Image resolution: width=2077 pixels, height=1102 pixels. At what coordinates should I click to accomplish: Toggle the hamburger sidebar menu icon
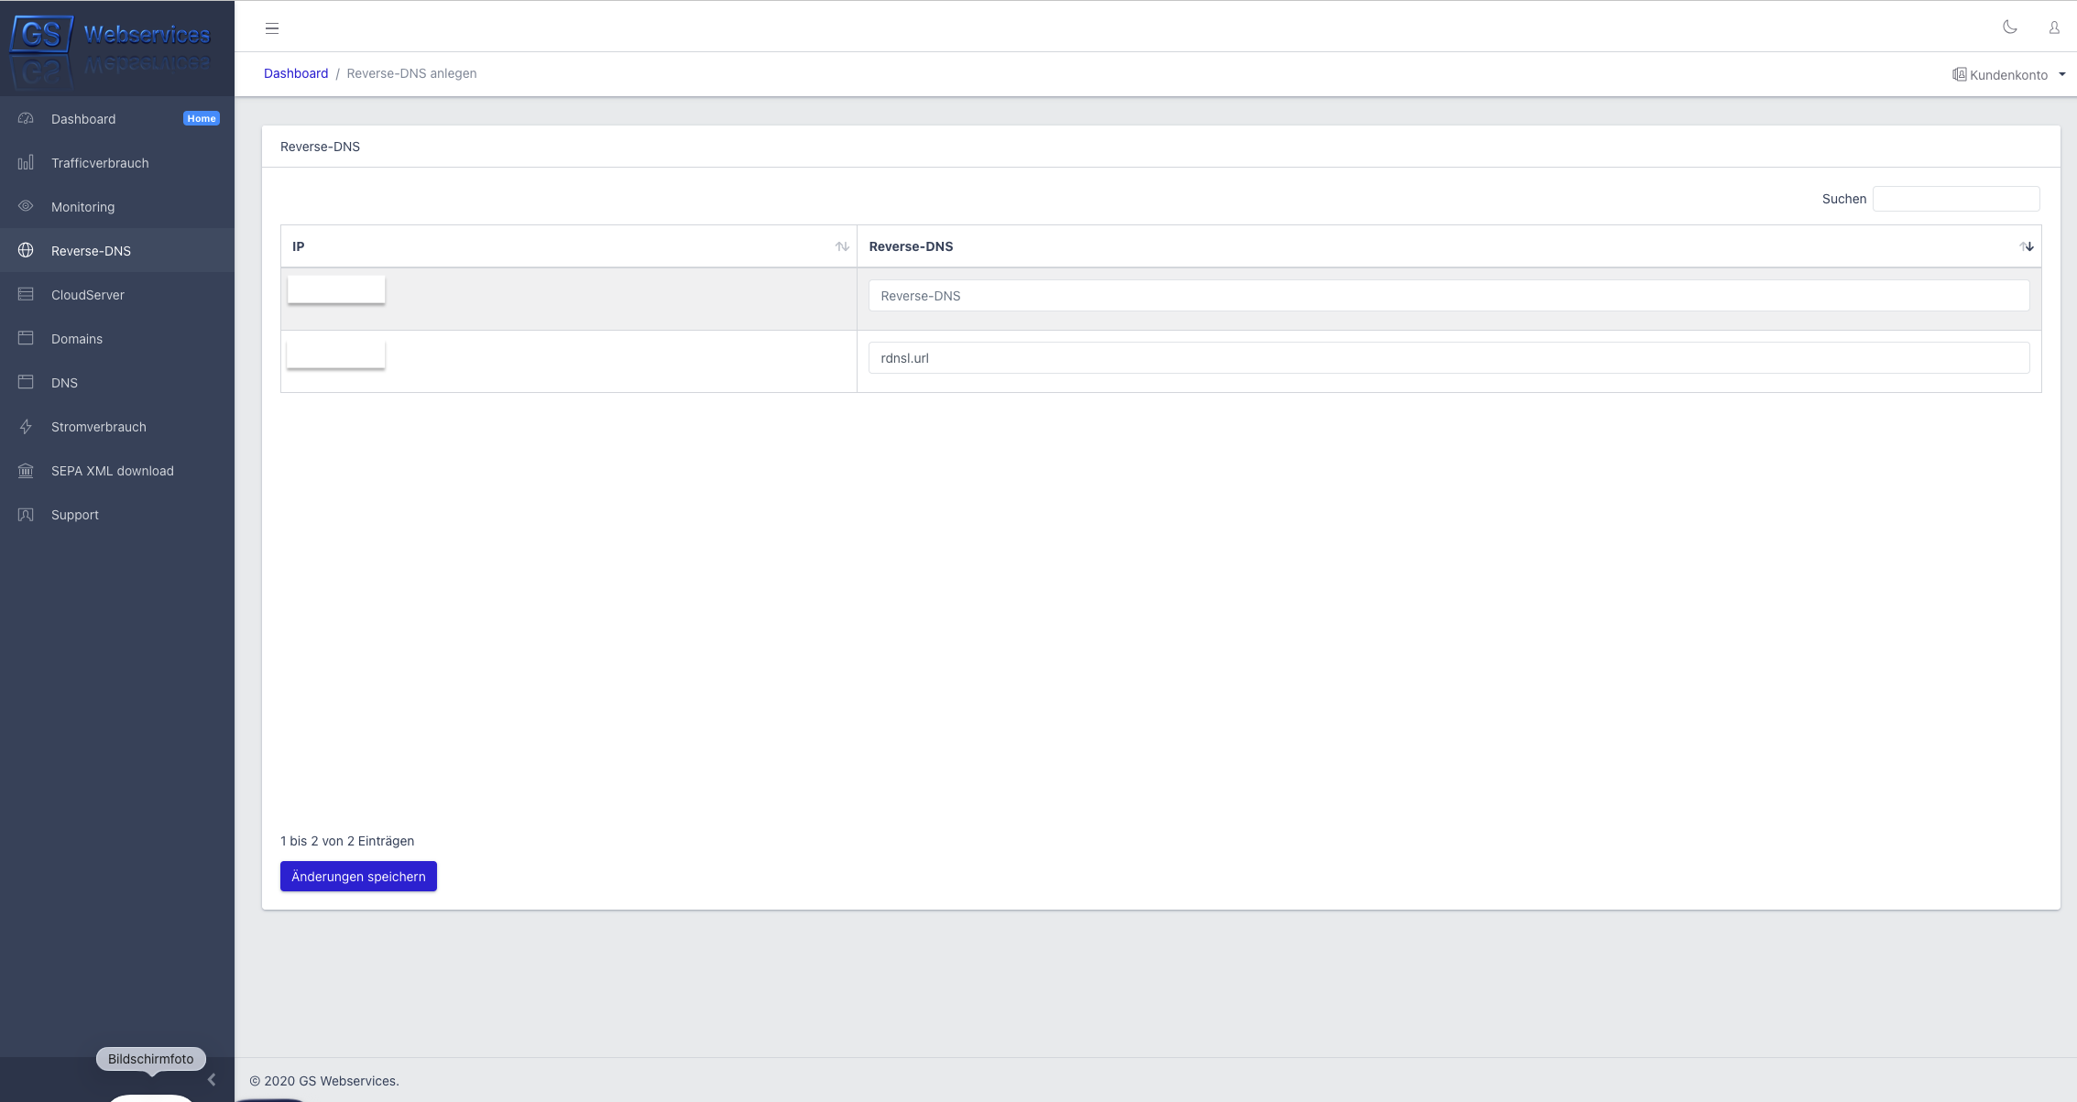pyautogui.click(x=272, y=28)
